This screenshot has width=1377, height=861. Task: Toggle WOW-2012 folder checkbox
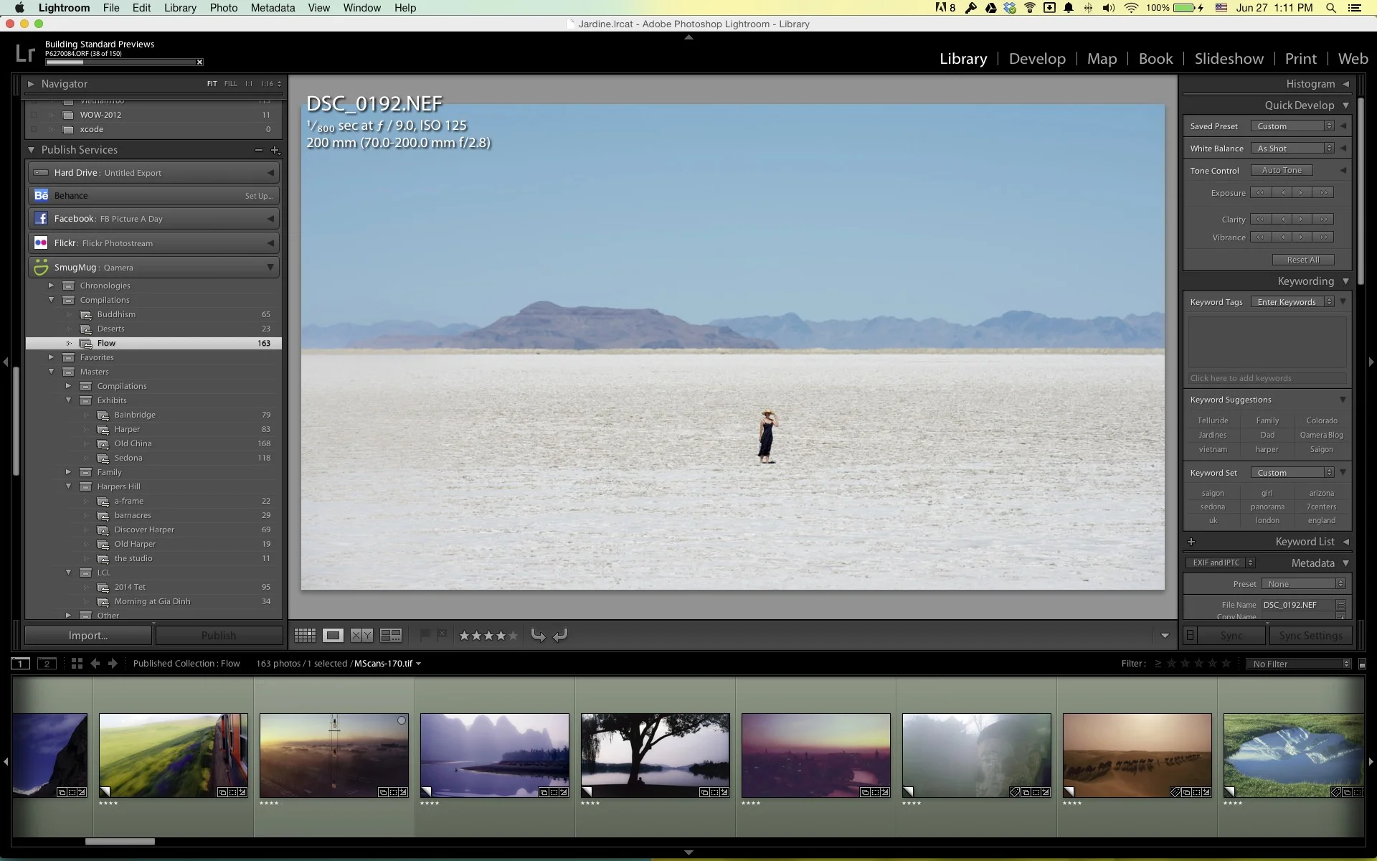point(33,115)
